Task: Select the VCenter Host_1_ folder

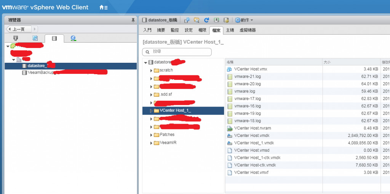Action: 183,111
